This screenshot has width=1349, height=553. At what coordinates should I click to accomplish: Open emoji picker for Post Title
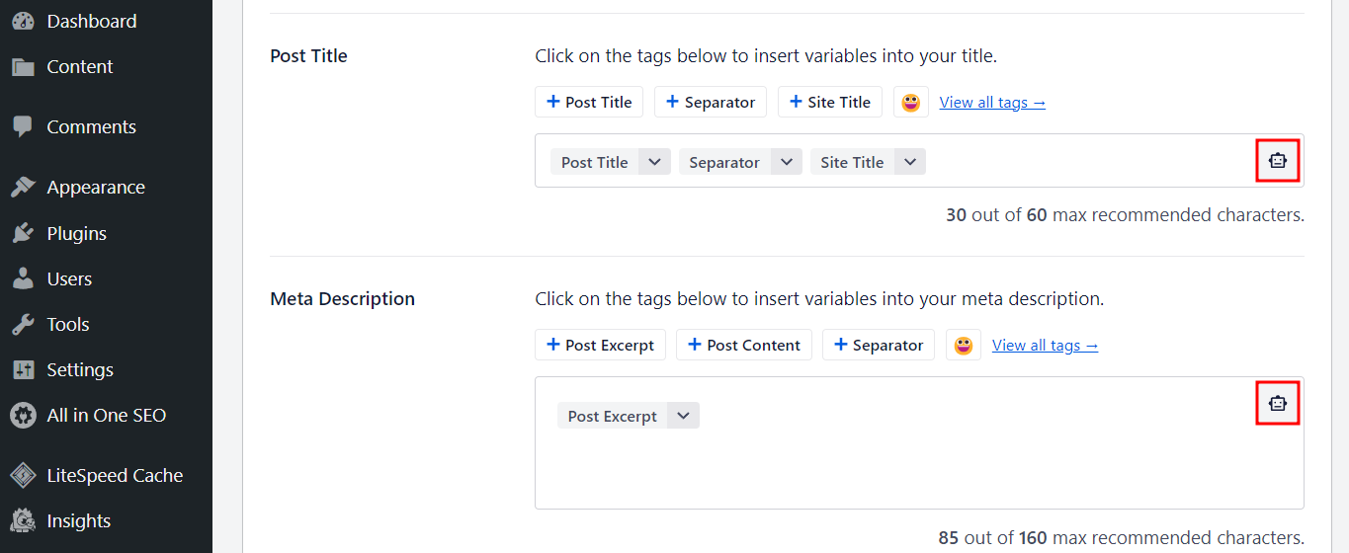910,103
